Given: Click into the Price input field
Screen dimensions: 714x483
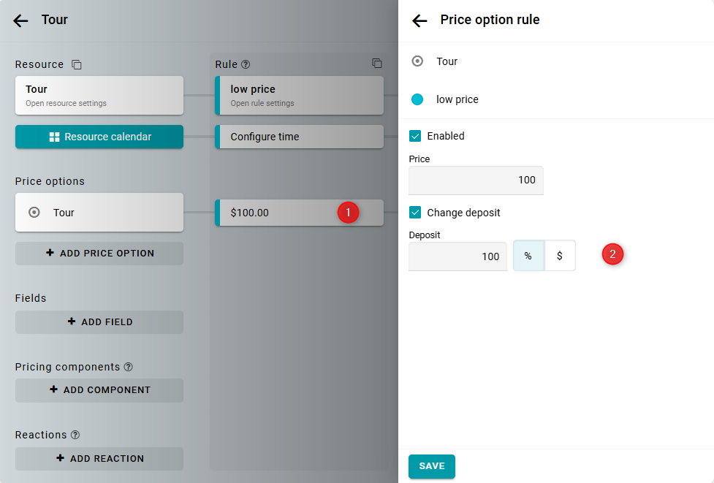Looking at the screenshot, I should (475, 180).
